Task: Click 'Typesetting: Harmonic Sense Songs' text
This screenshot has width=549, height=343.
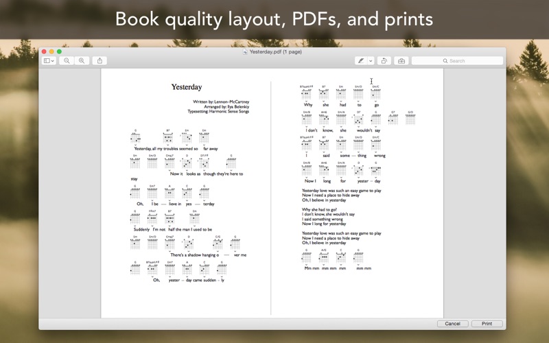Action: (218, 111)
